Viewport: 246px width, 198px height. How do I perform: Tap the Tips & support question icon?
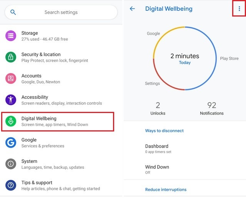(11, 185)
